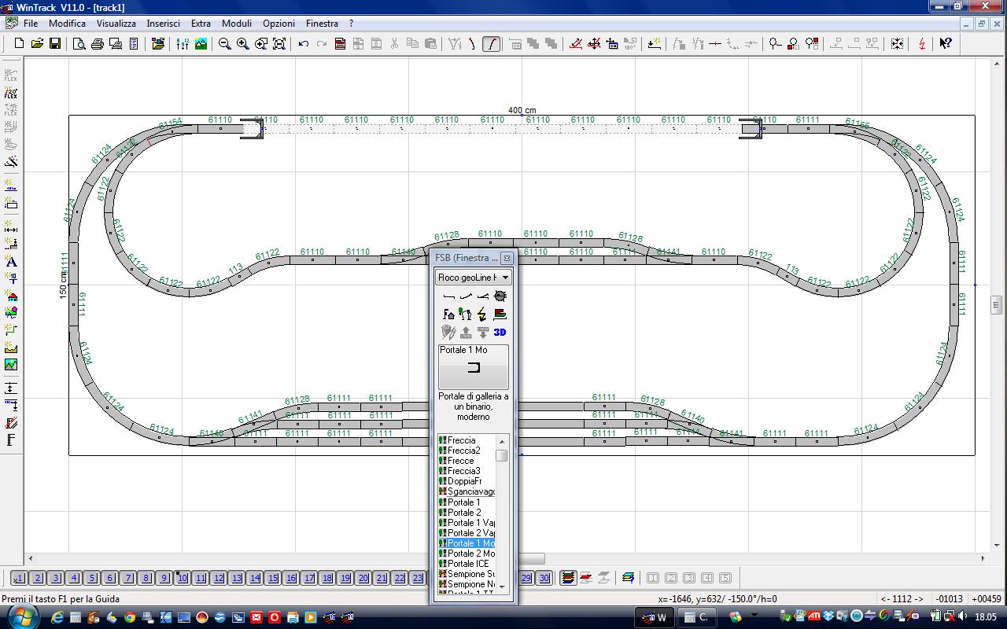Save the current track plan
The image size is (1007, 629).
pyautogui.click(x=55, y=44)
